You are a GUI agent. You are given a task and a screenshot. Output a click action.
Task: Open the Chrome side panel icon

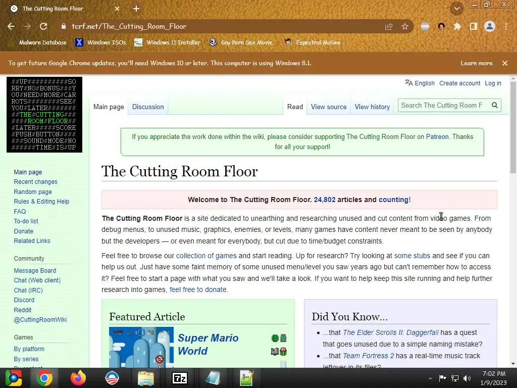474,26
